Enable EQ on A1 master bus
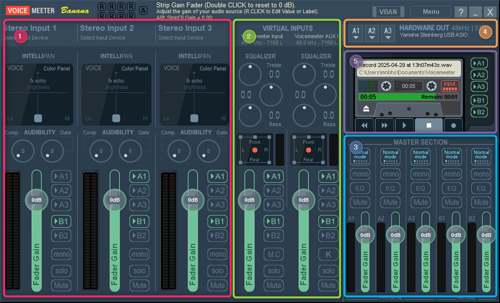Viewport: 500px width, 303px height. (x=360, y=188)
